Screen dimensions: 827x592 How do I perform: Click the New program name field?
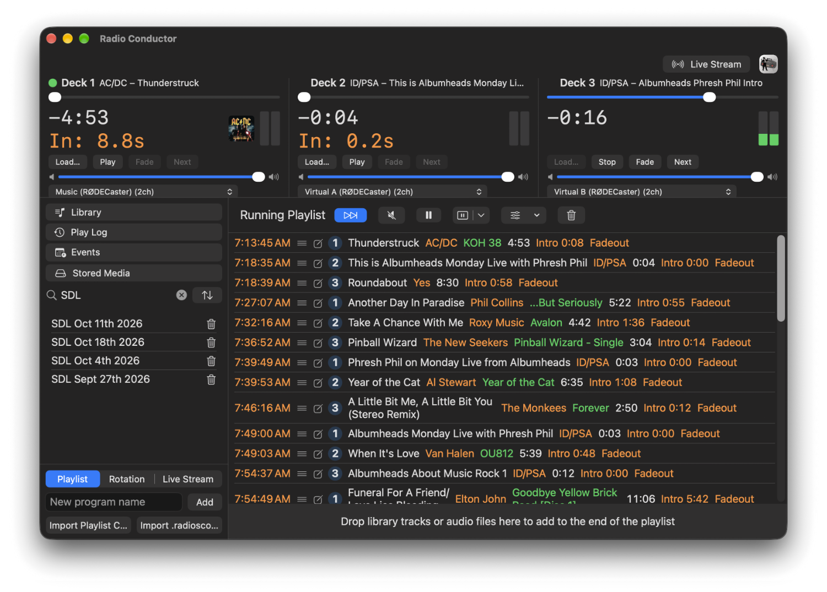[x=114, y=502]
